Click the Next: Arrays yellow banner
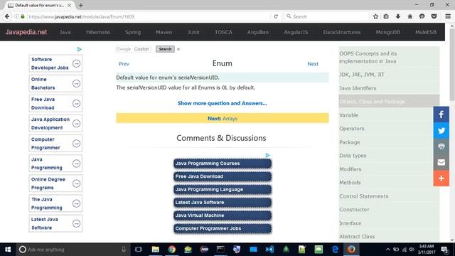The width and height of the screenshot is (455, 256). pyautogui.click(x=223, y=119)
